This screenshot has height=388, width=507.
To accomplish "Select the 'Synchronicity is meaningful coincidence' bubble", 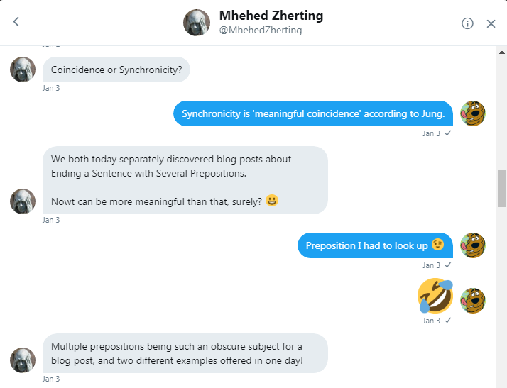I will point(313,113).
